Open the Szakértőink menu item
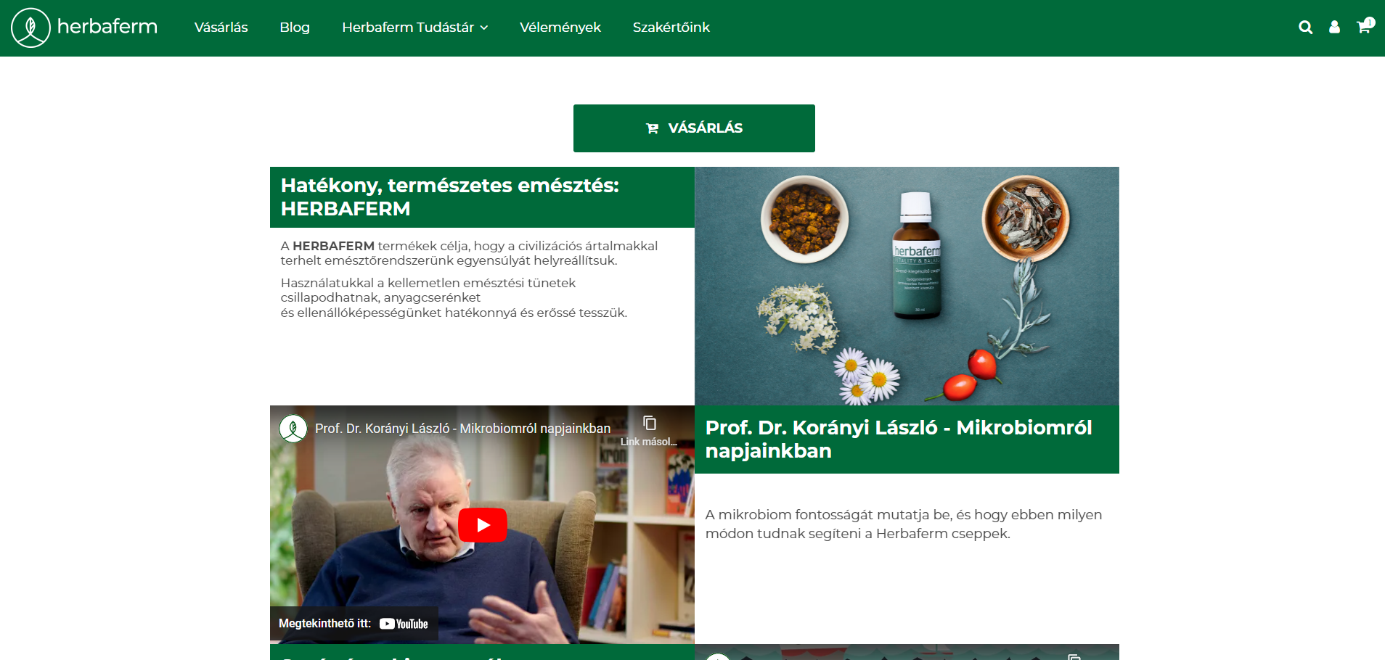 [671, 28]
